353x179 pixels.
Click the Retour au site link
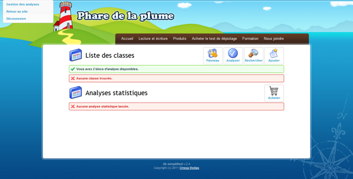(x=17, y=11)
